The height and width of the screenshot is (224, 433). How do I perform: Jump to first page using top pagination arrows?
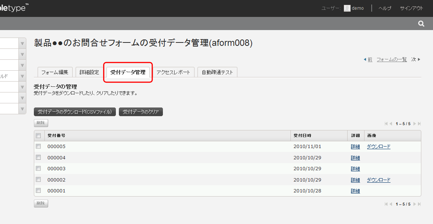tap(385, 123)
